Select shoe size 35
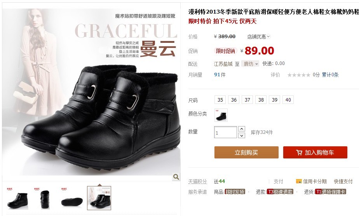The image size is (359, 216). pos(220,100)
